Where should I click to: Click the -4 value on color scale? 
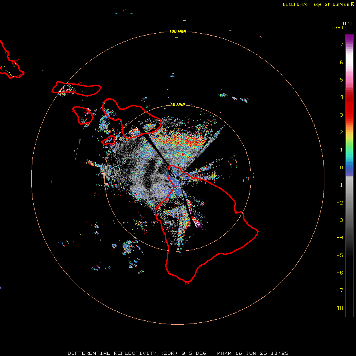(x=340, y=238)
